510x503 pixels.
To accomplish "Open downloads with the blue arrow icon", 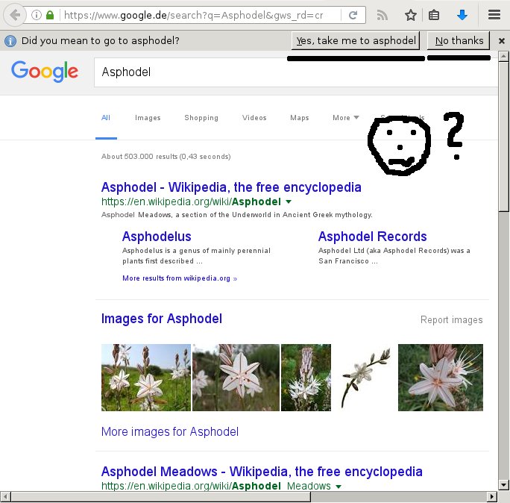I will [462, 15].
